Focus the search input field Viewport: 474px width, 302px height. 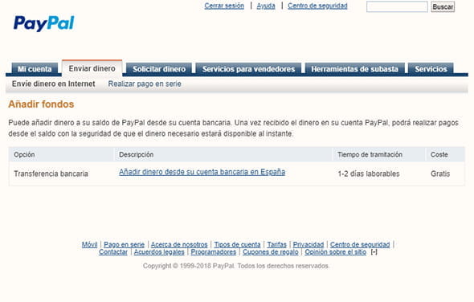[x=397, y=6]
